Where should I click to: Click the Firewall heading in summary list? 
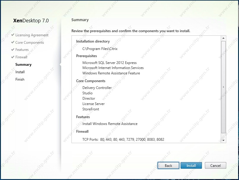(82, 132)
